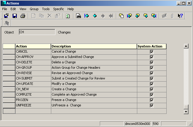This screenshot has width=193, height=127.
Task: Open Find using the binoculars icon
Action: 79,16
